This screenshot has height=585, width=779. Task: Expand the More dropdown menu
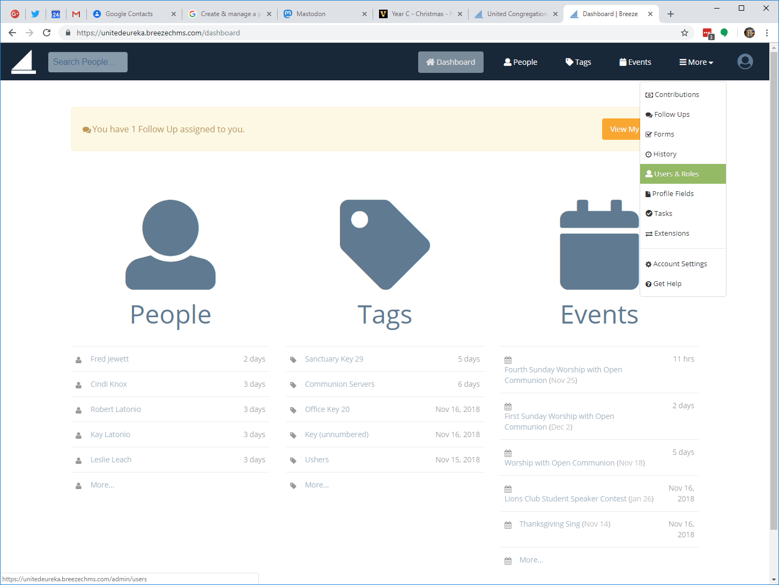coord(696,62)
